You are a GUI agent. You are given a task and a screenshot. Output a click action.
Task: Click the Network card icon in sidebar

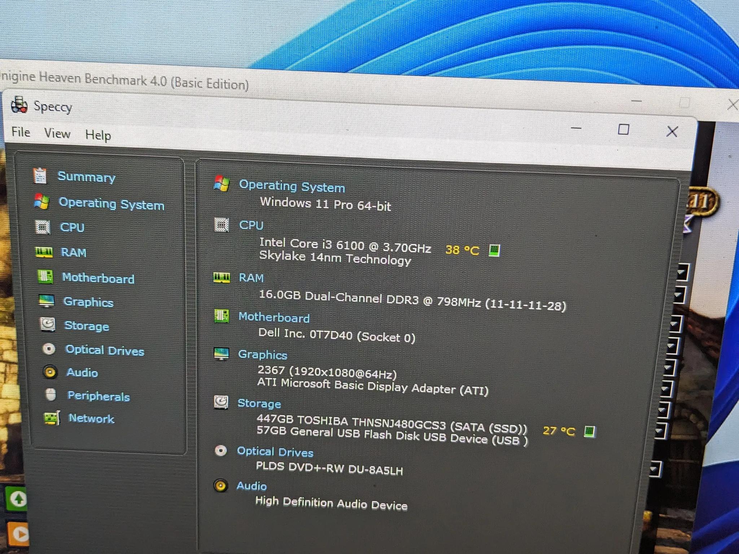point(52,418)
